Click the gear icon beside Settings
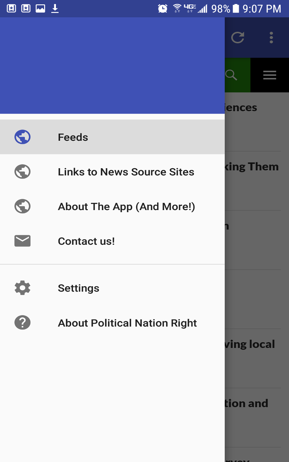289x462 pixels. [x=22, y=288]
